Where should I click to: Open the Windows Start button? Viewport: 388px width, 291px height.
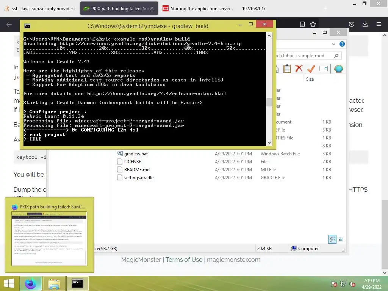click(x=9, y=283)
